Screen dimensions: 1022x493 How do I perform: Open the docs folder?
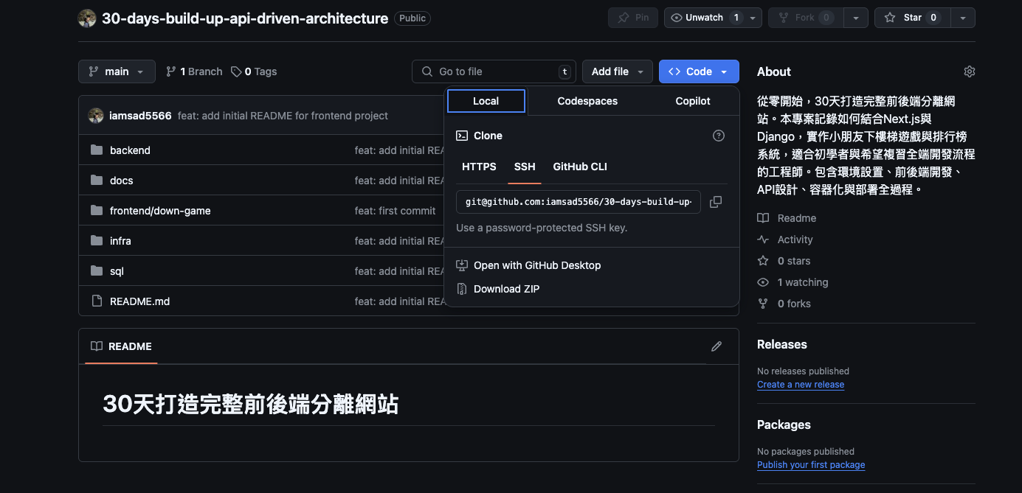coord(122,181)
